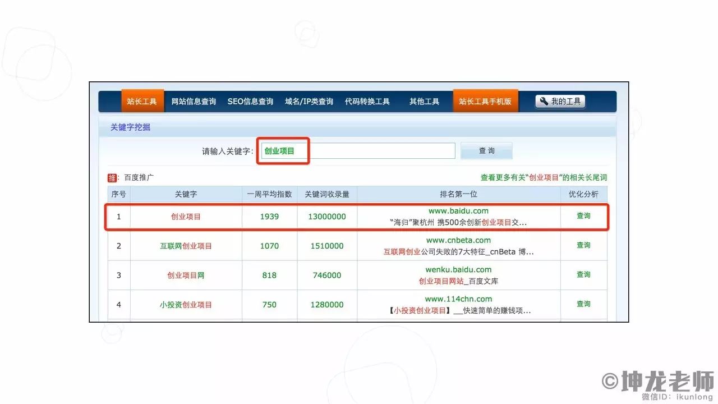Screen dimensions: 718x404
Task: Open the 代码转换工具 menu
Action: click(367, 102)
